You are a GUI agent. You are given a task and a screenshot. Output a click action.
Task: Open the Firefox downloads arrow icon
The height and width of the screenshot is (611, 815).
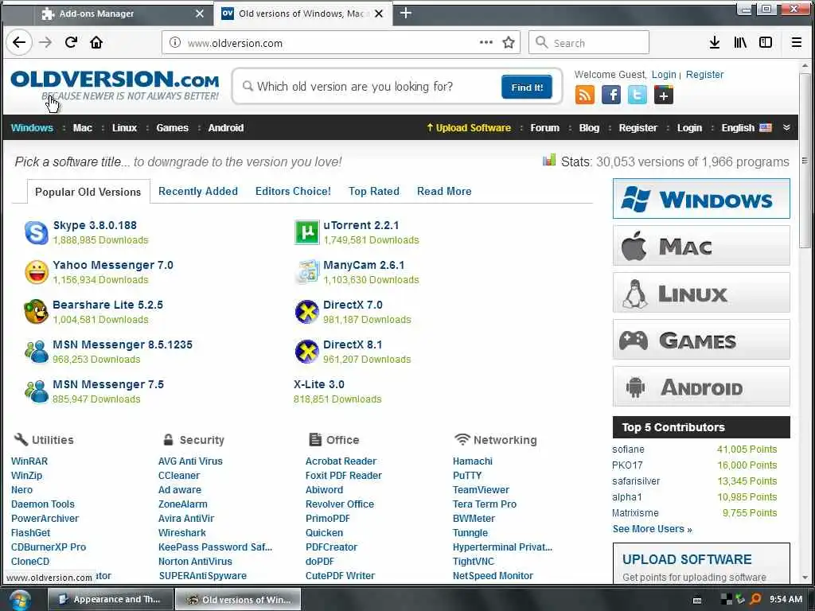tap(715, 43)
